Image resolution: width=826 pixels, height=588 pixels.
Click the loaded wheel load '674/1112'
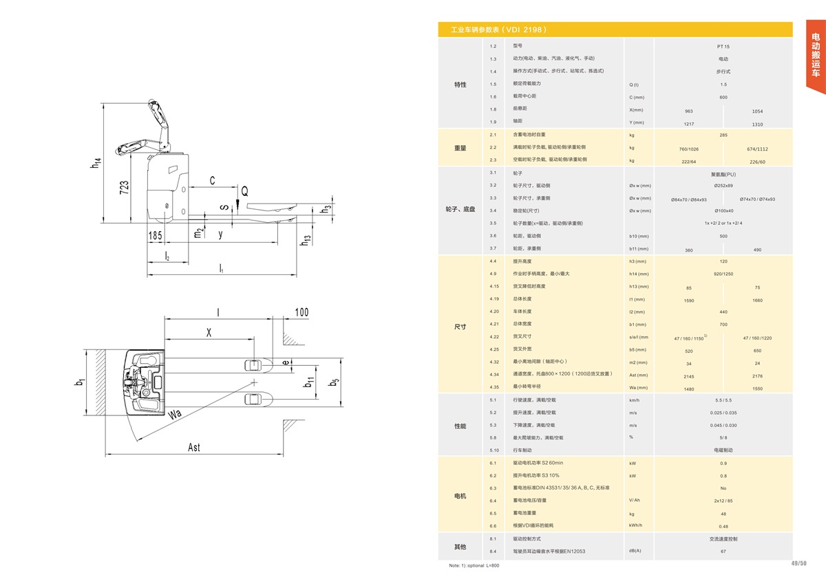tap(757, 149)
